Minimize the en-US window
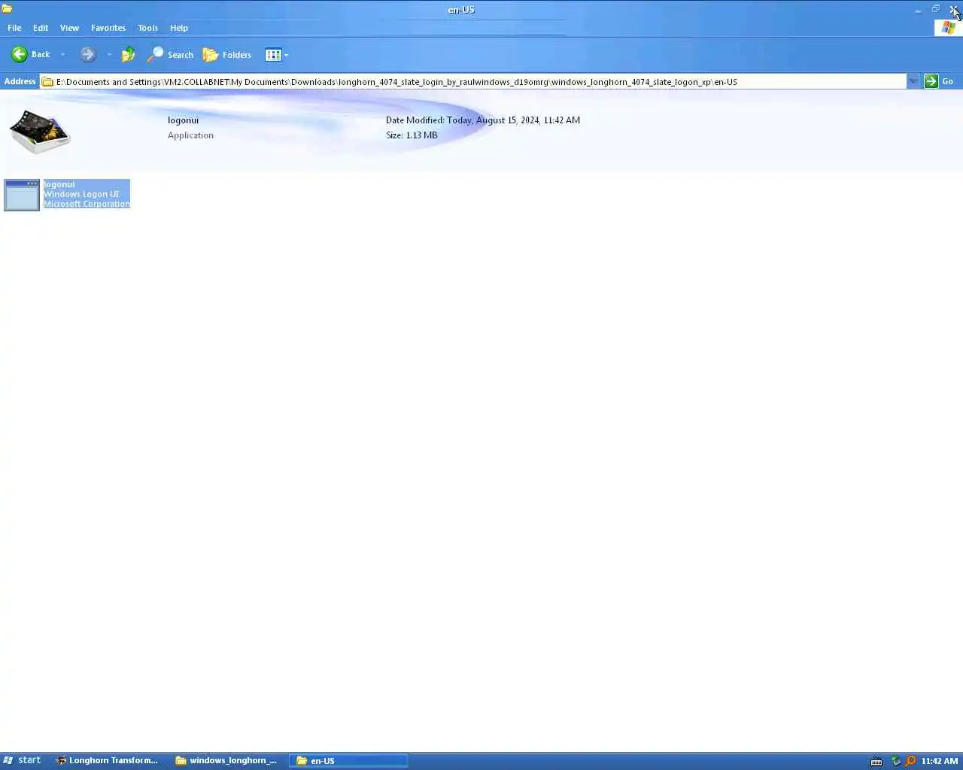Image resolution: width=963 pixels, height=770 pixels. tap(918, 10)
